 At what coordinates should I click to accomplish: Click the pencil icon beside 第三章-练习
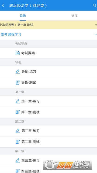tap(18, 160)
